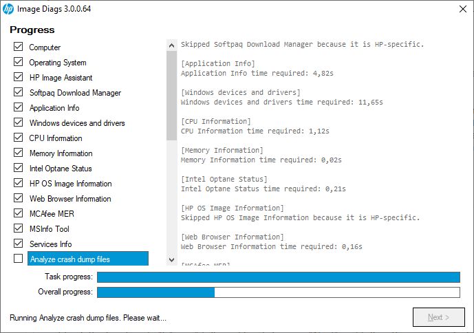Select the HP Image Assistant list label

(x=61, y=78)
